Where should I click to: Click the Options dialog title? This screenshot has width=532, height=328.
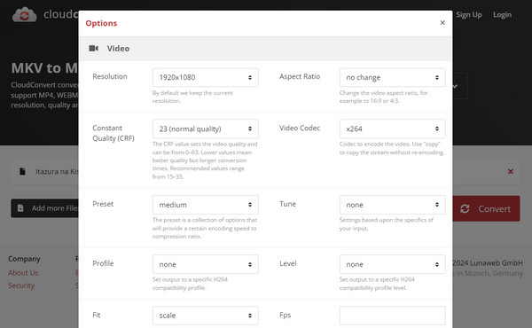click(x=101, y=23)
